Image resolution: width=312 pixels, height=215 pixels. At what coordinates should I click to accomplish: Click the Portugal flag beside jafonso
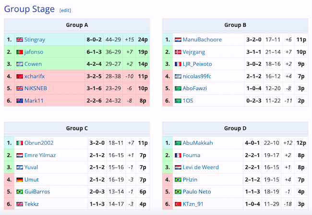(x=20, y=52)
